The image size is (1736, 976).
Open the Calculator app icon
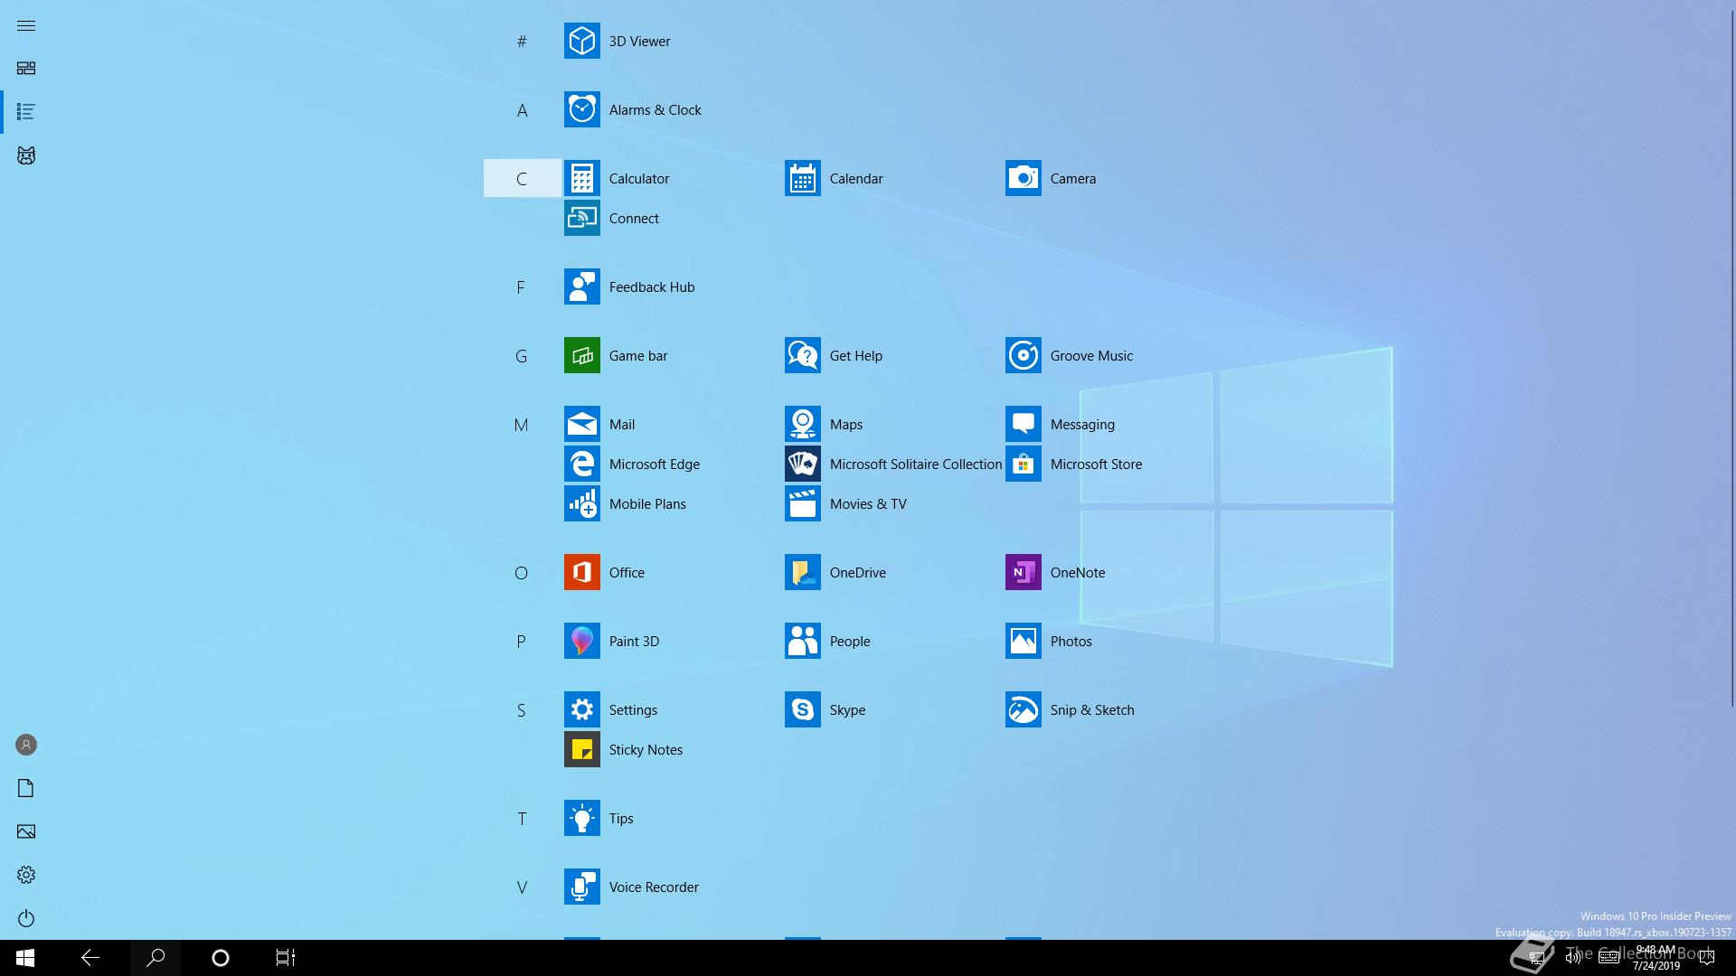click(x=581, y=178)
